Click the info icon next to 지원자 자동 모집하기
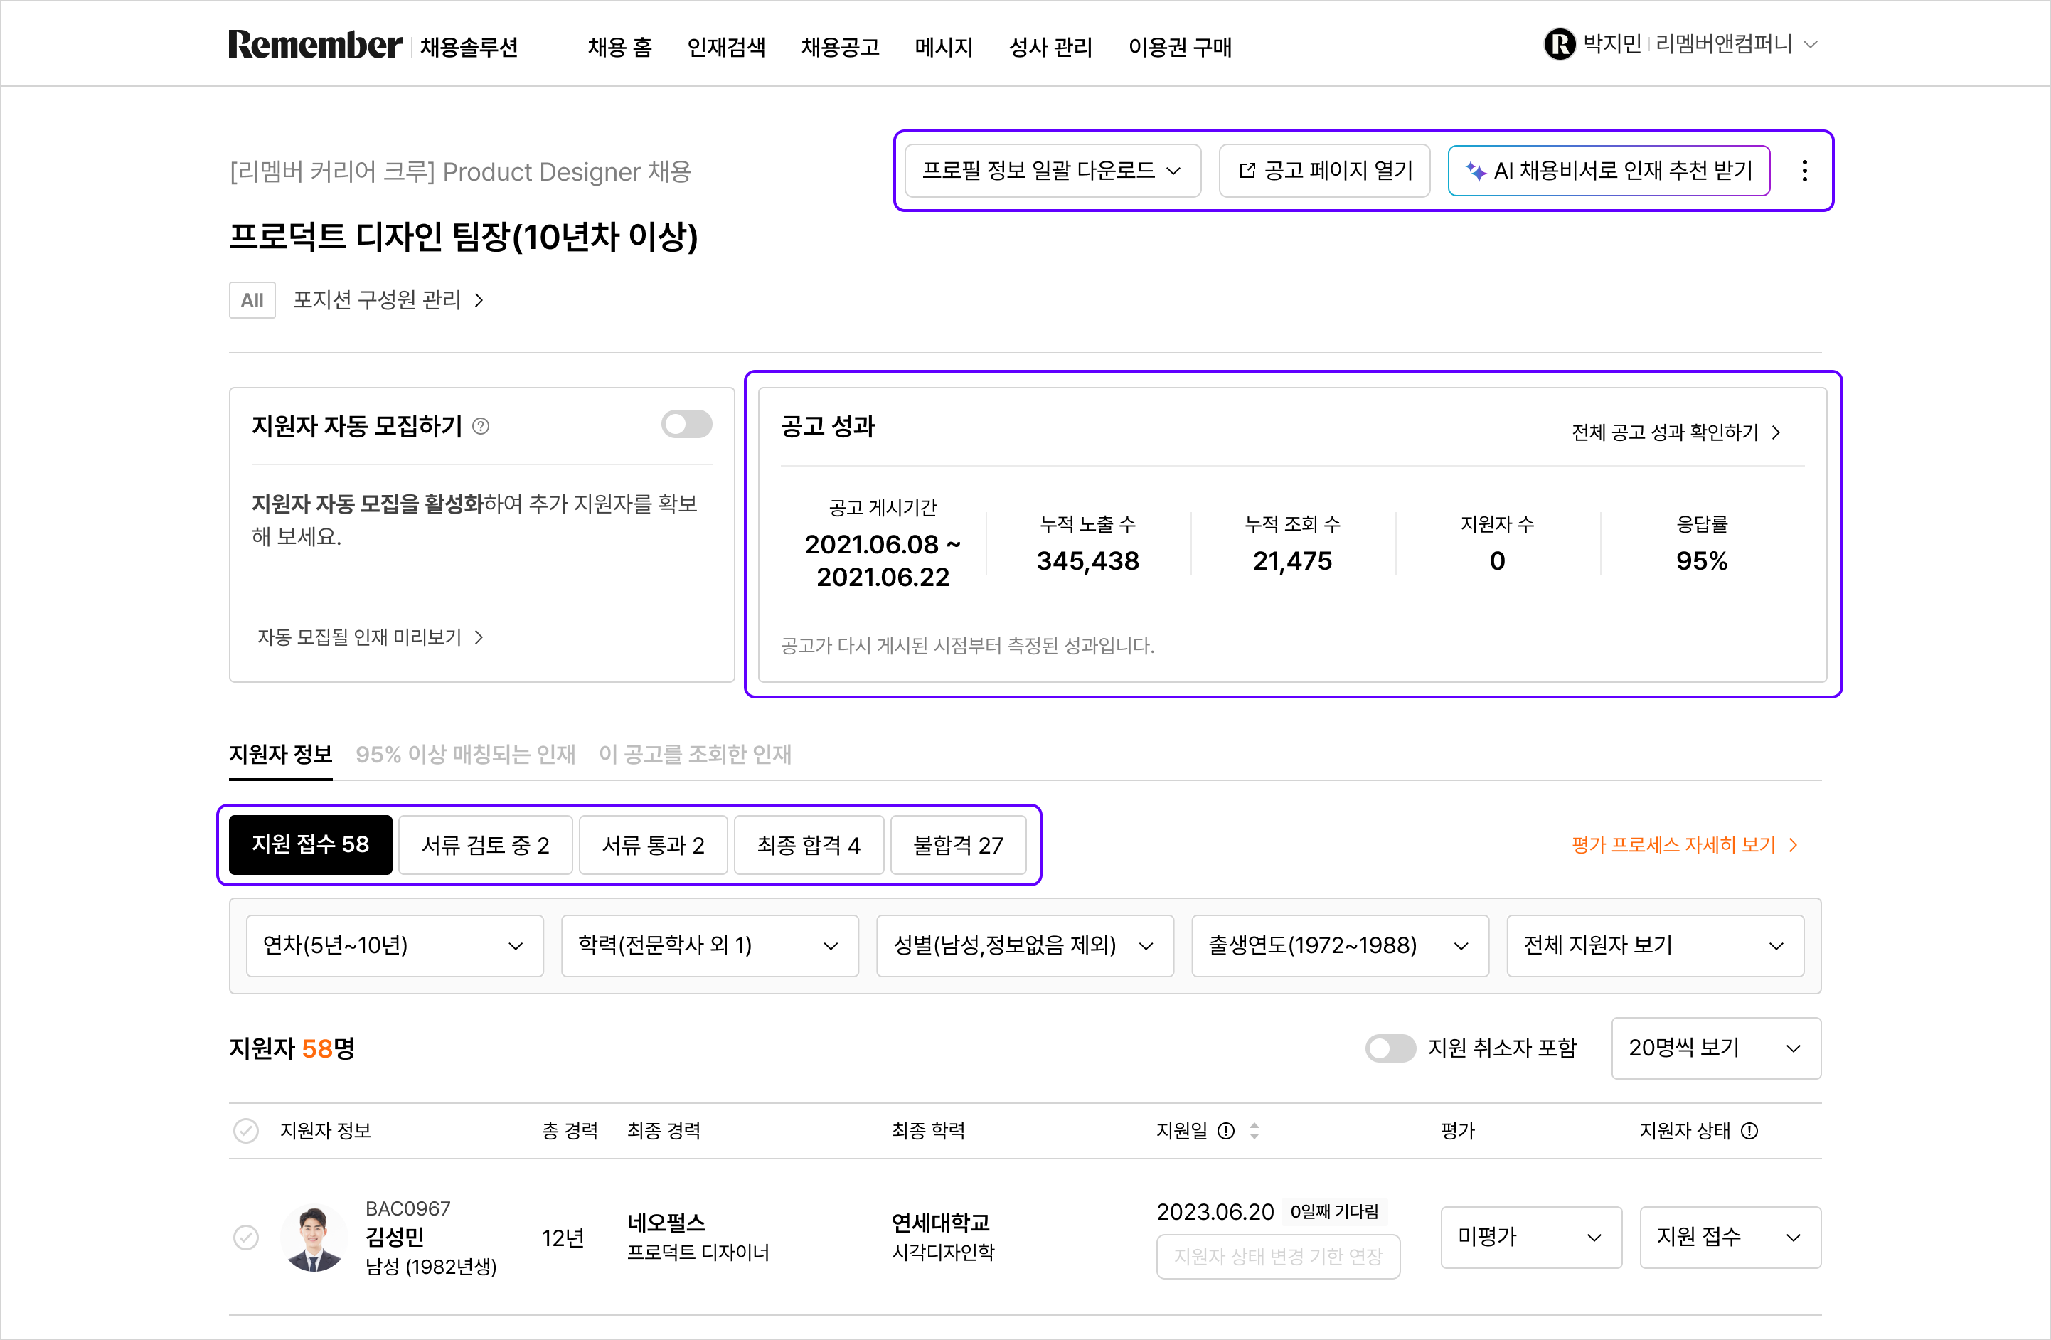2051x1340 pixels. click(x=481, y=426)
